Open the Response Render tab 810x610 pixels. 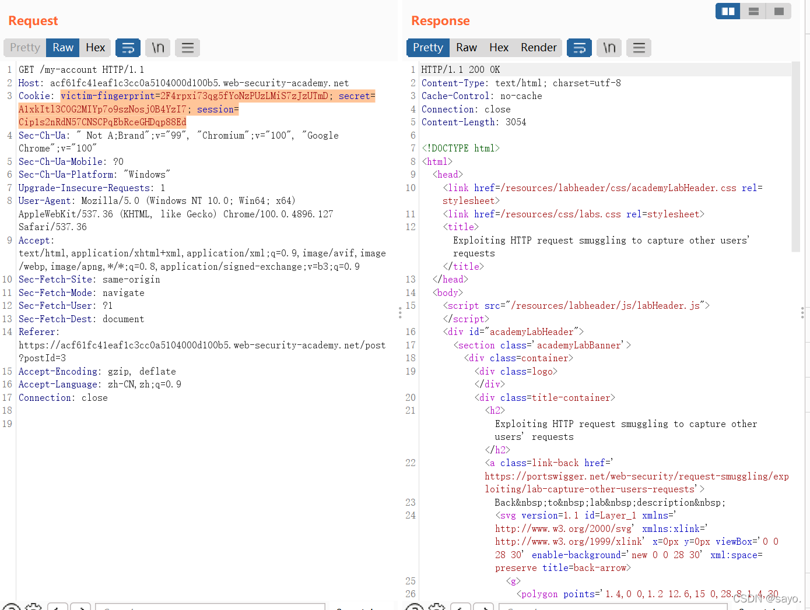tap(539, 48)
